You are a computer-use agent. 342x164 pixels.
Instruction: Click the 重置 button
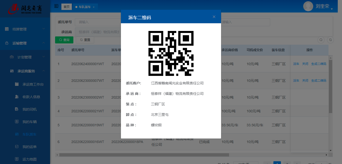click(85, 40)
